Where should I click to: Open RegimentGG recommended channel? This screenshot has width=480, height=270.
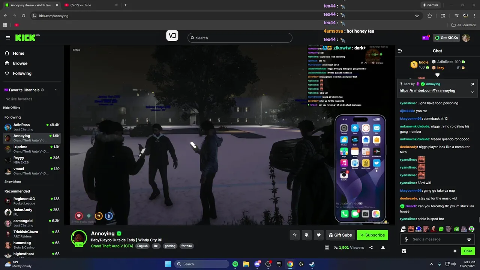(32, 201)
